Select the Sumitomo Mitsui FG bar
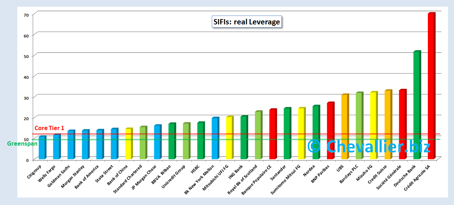The width and height of the screenshot is (454, 205). tap(302, 133)
